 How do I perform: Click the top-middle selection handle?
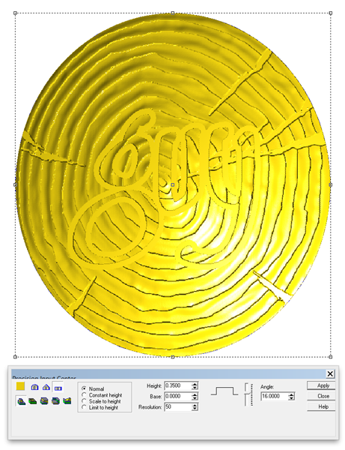coord(173,13)
